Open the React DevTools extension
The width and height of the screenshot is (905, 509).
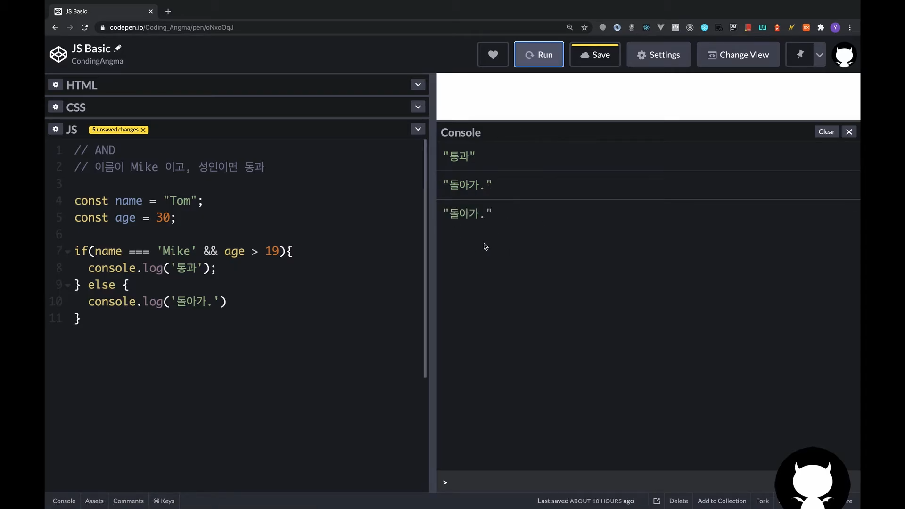pos(646,27)
